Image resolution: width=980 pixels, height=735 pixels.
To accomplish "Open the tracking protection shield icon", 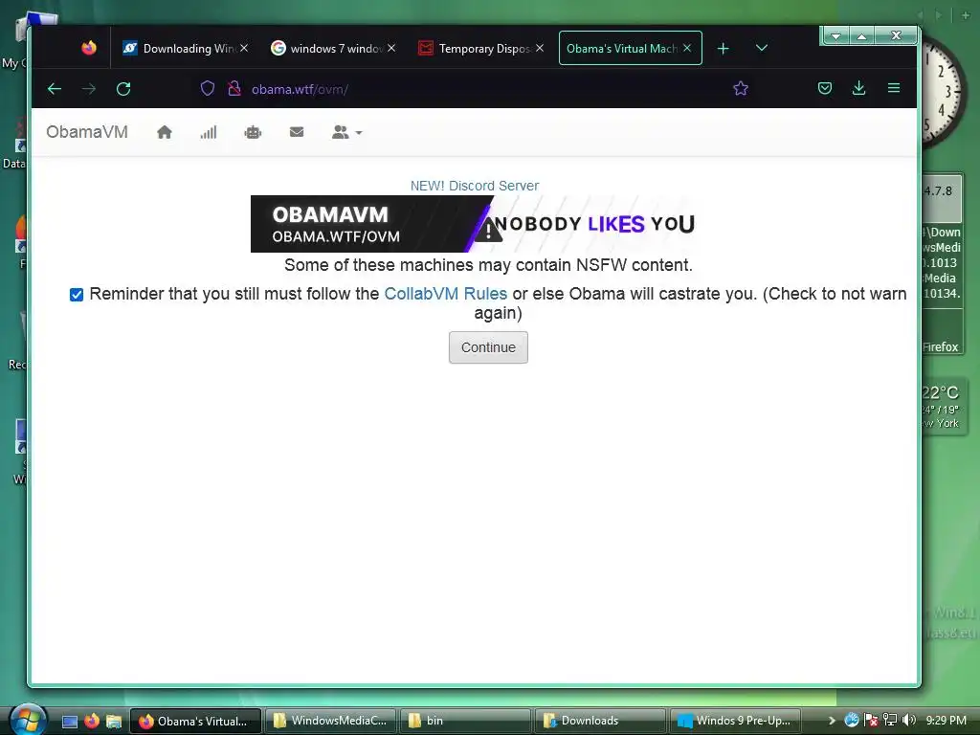I will tap(208, 89).
